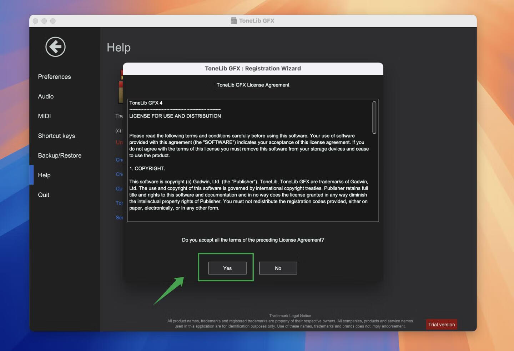Select the MIDI section

(x=44, y=116)
